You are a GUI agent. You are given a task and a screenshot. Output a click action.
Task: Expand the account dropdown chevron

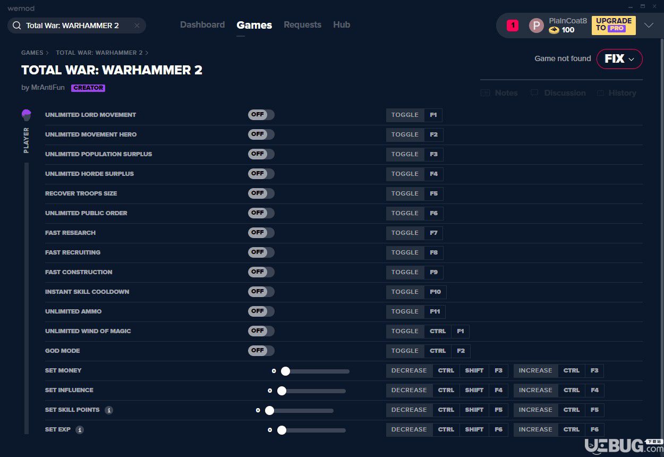click(x=649, y=26)
